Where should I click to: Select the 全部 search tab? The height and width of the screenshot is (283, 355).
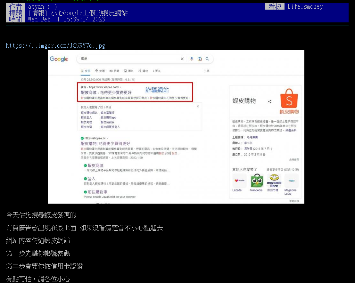86,71
